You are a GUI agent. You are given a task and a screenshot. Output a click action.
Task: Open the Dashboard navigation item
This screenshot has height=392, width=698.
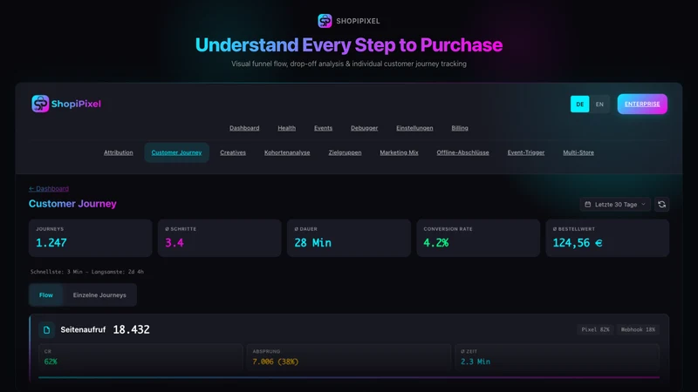[x=244, y=128]
